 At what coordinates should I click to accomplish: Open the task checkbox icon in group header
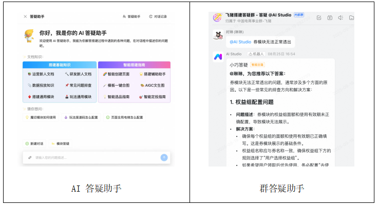(x=319, y=17)
